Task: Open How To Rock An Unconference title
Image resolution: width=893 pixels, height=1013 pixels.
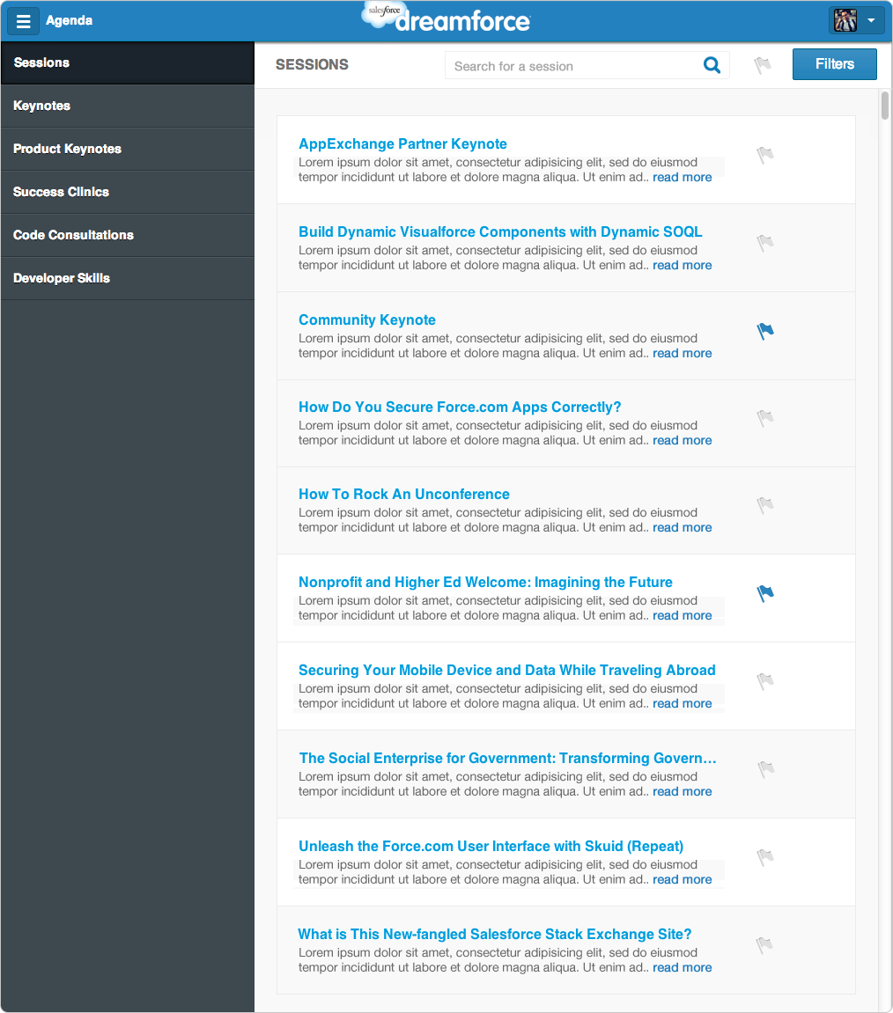Action: tap(403, 495)
